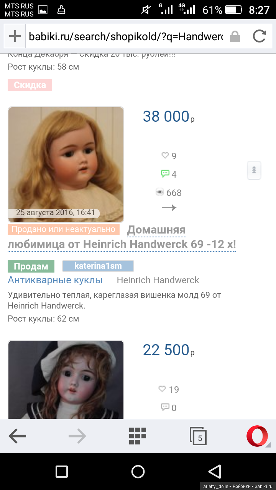Tap the address bar URL field
Viewport: 276px width, 490px height.
126,37
